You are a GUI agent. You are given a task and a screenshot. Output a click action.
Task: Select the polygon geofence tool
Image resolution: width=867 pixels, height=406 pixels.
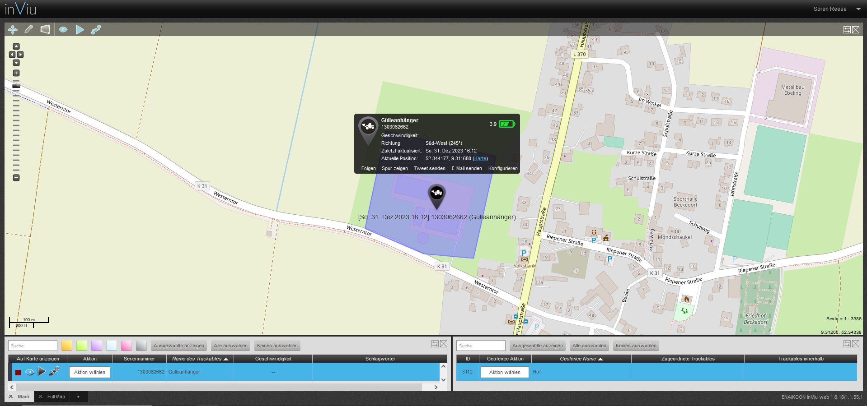coord(46,29)
